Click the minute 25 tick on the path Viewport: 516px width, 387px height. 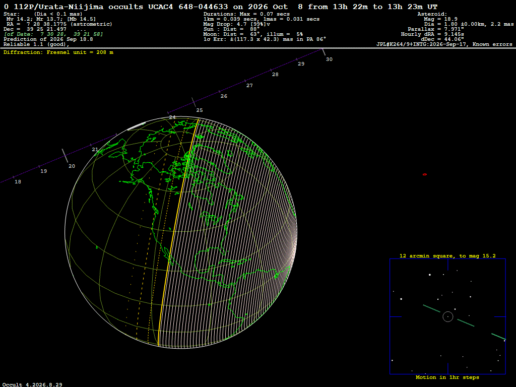[193, 102]
